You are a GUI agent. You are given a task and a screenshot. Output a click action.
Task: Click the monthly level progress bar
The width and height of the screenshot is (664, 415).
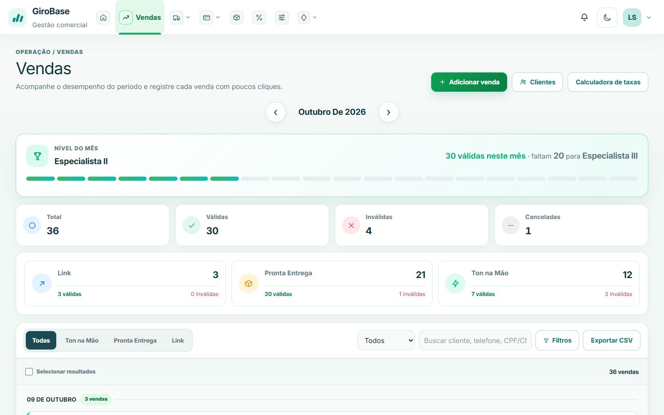pos(332,178)
